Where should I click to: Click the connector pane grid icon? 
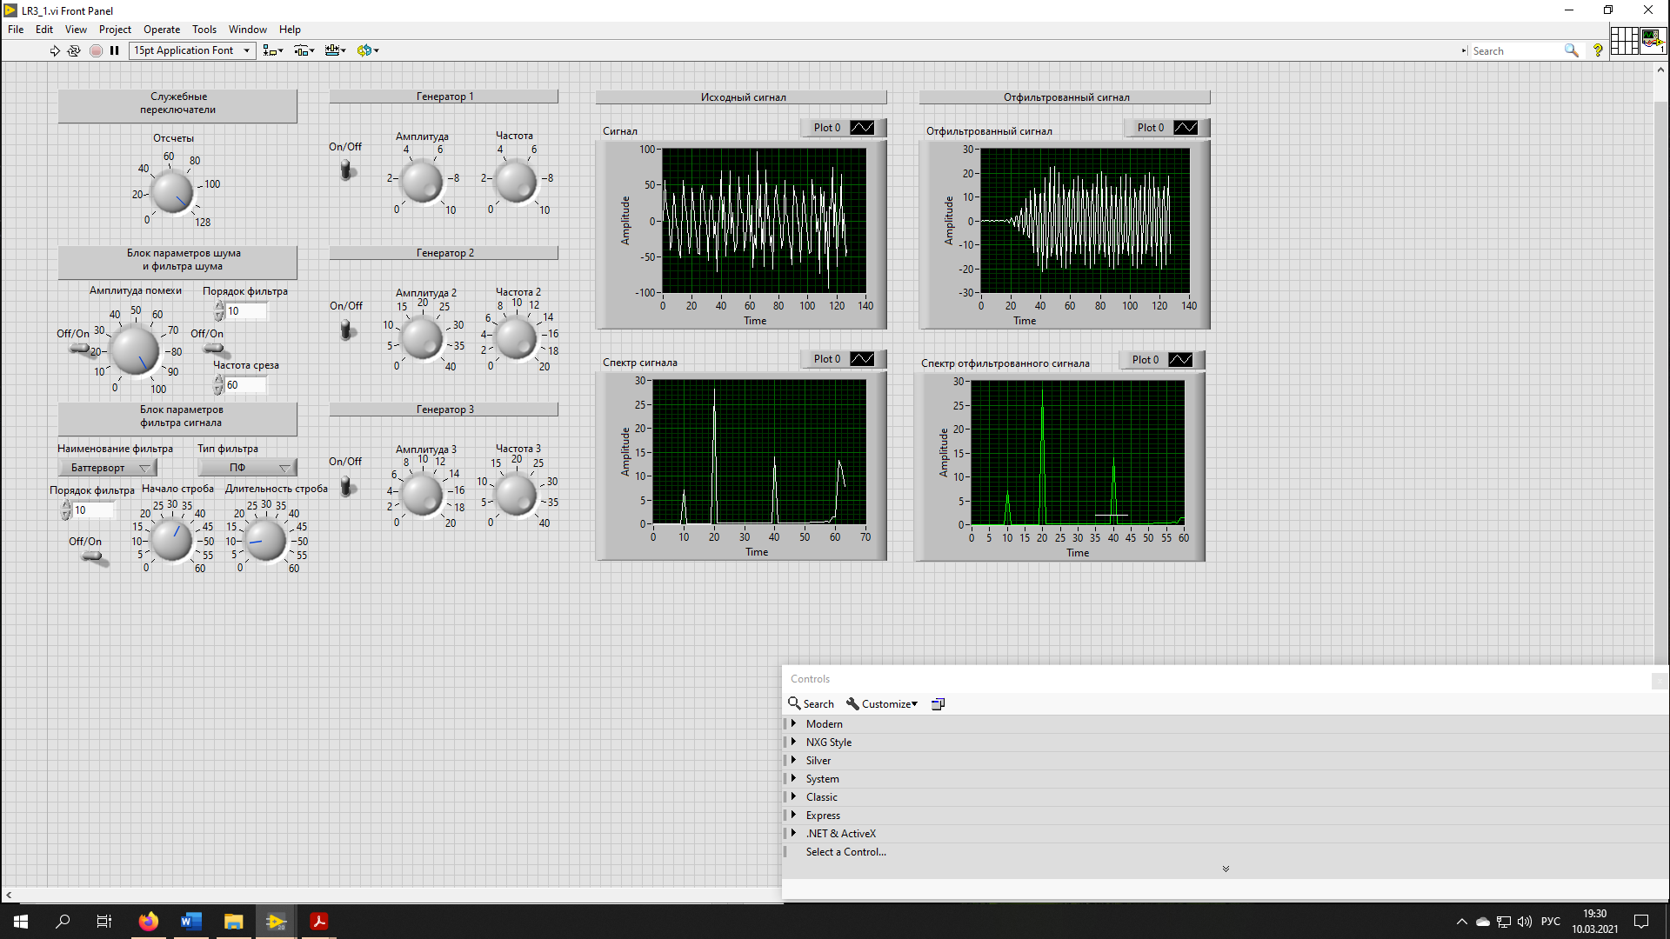tap(1624, 41)
